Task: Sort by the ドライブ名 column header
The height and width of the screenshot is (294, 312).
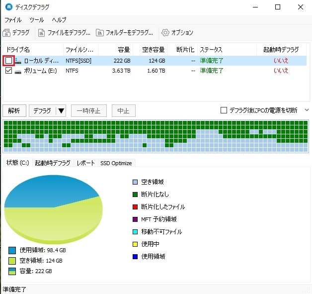Action: pyautogui.click(x=33, y=49)
